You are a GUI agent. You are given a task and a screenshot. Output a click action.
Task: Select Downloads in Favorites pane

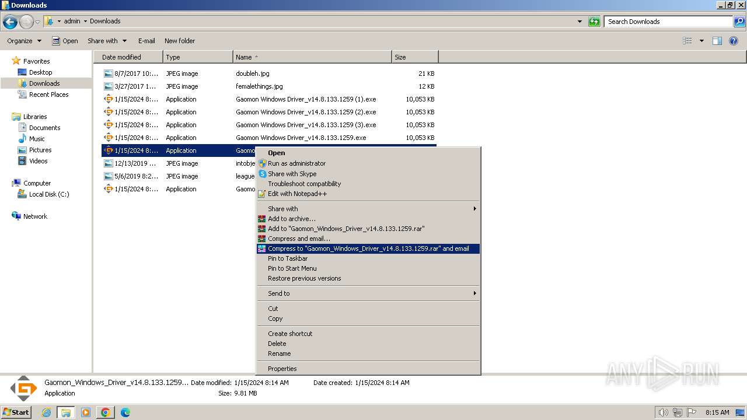(x=44, y=83)
